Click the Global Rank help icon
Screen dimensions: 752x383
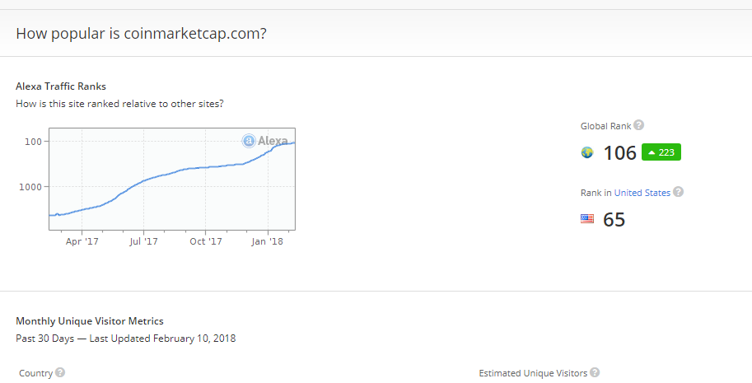(x=639, y=126)
